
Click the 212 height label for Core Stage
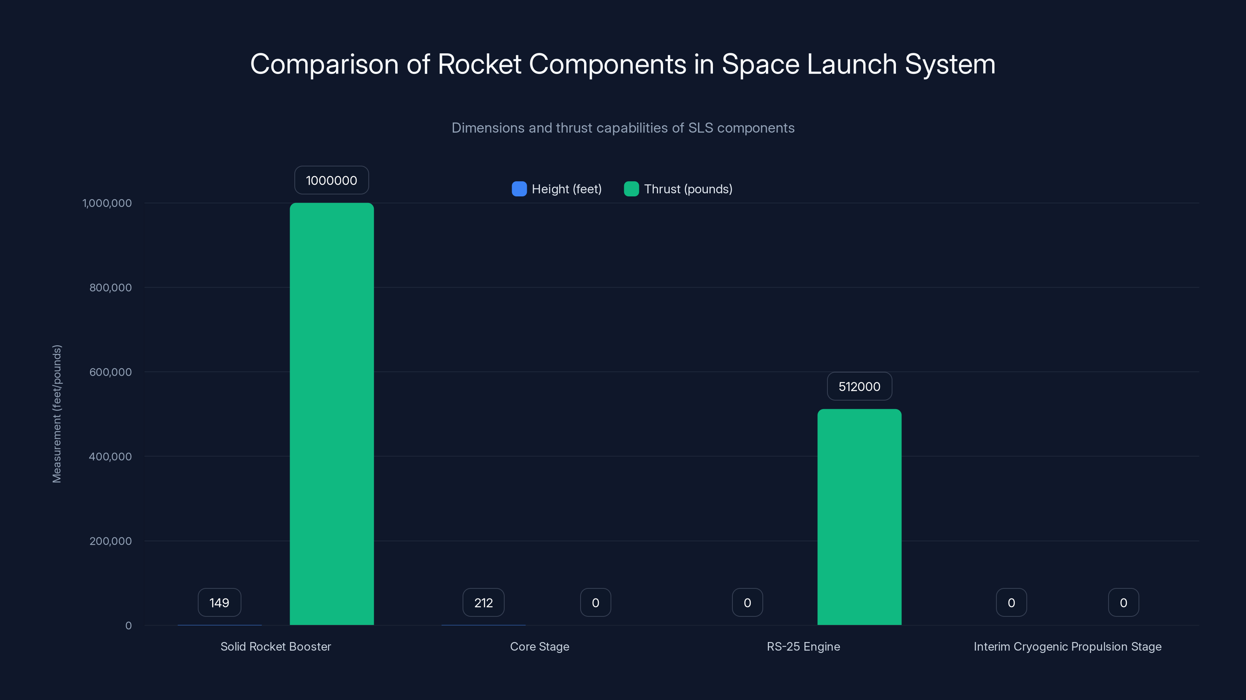coord(483,602)
